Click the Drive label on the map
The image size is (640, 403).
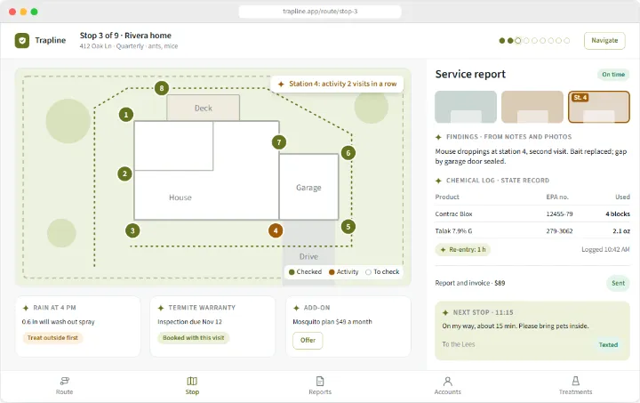point(308,257)
